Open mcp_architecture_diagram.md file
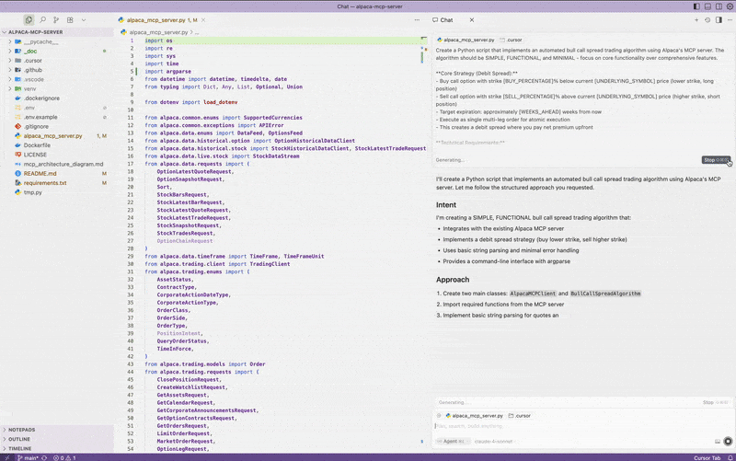 [56, 164]
